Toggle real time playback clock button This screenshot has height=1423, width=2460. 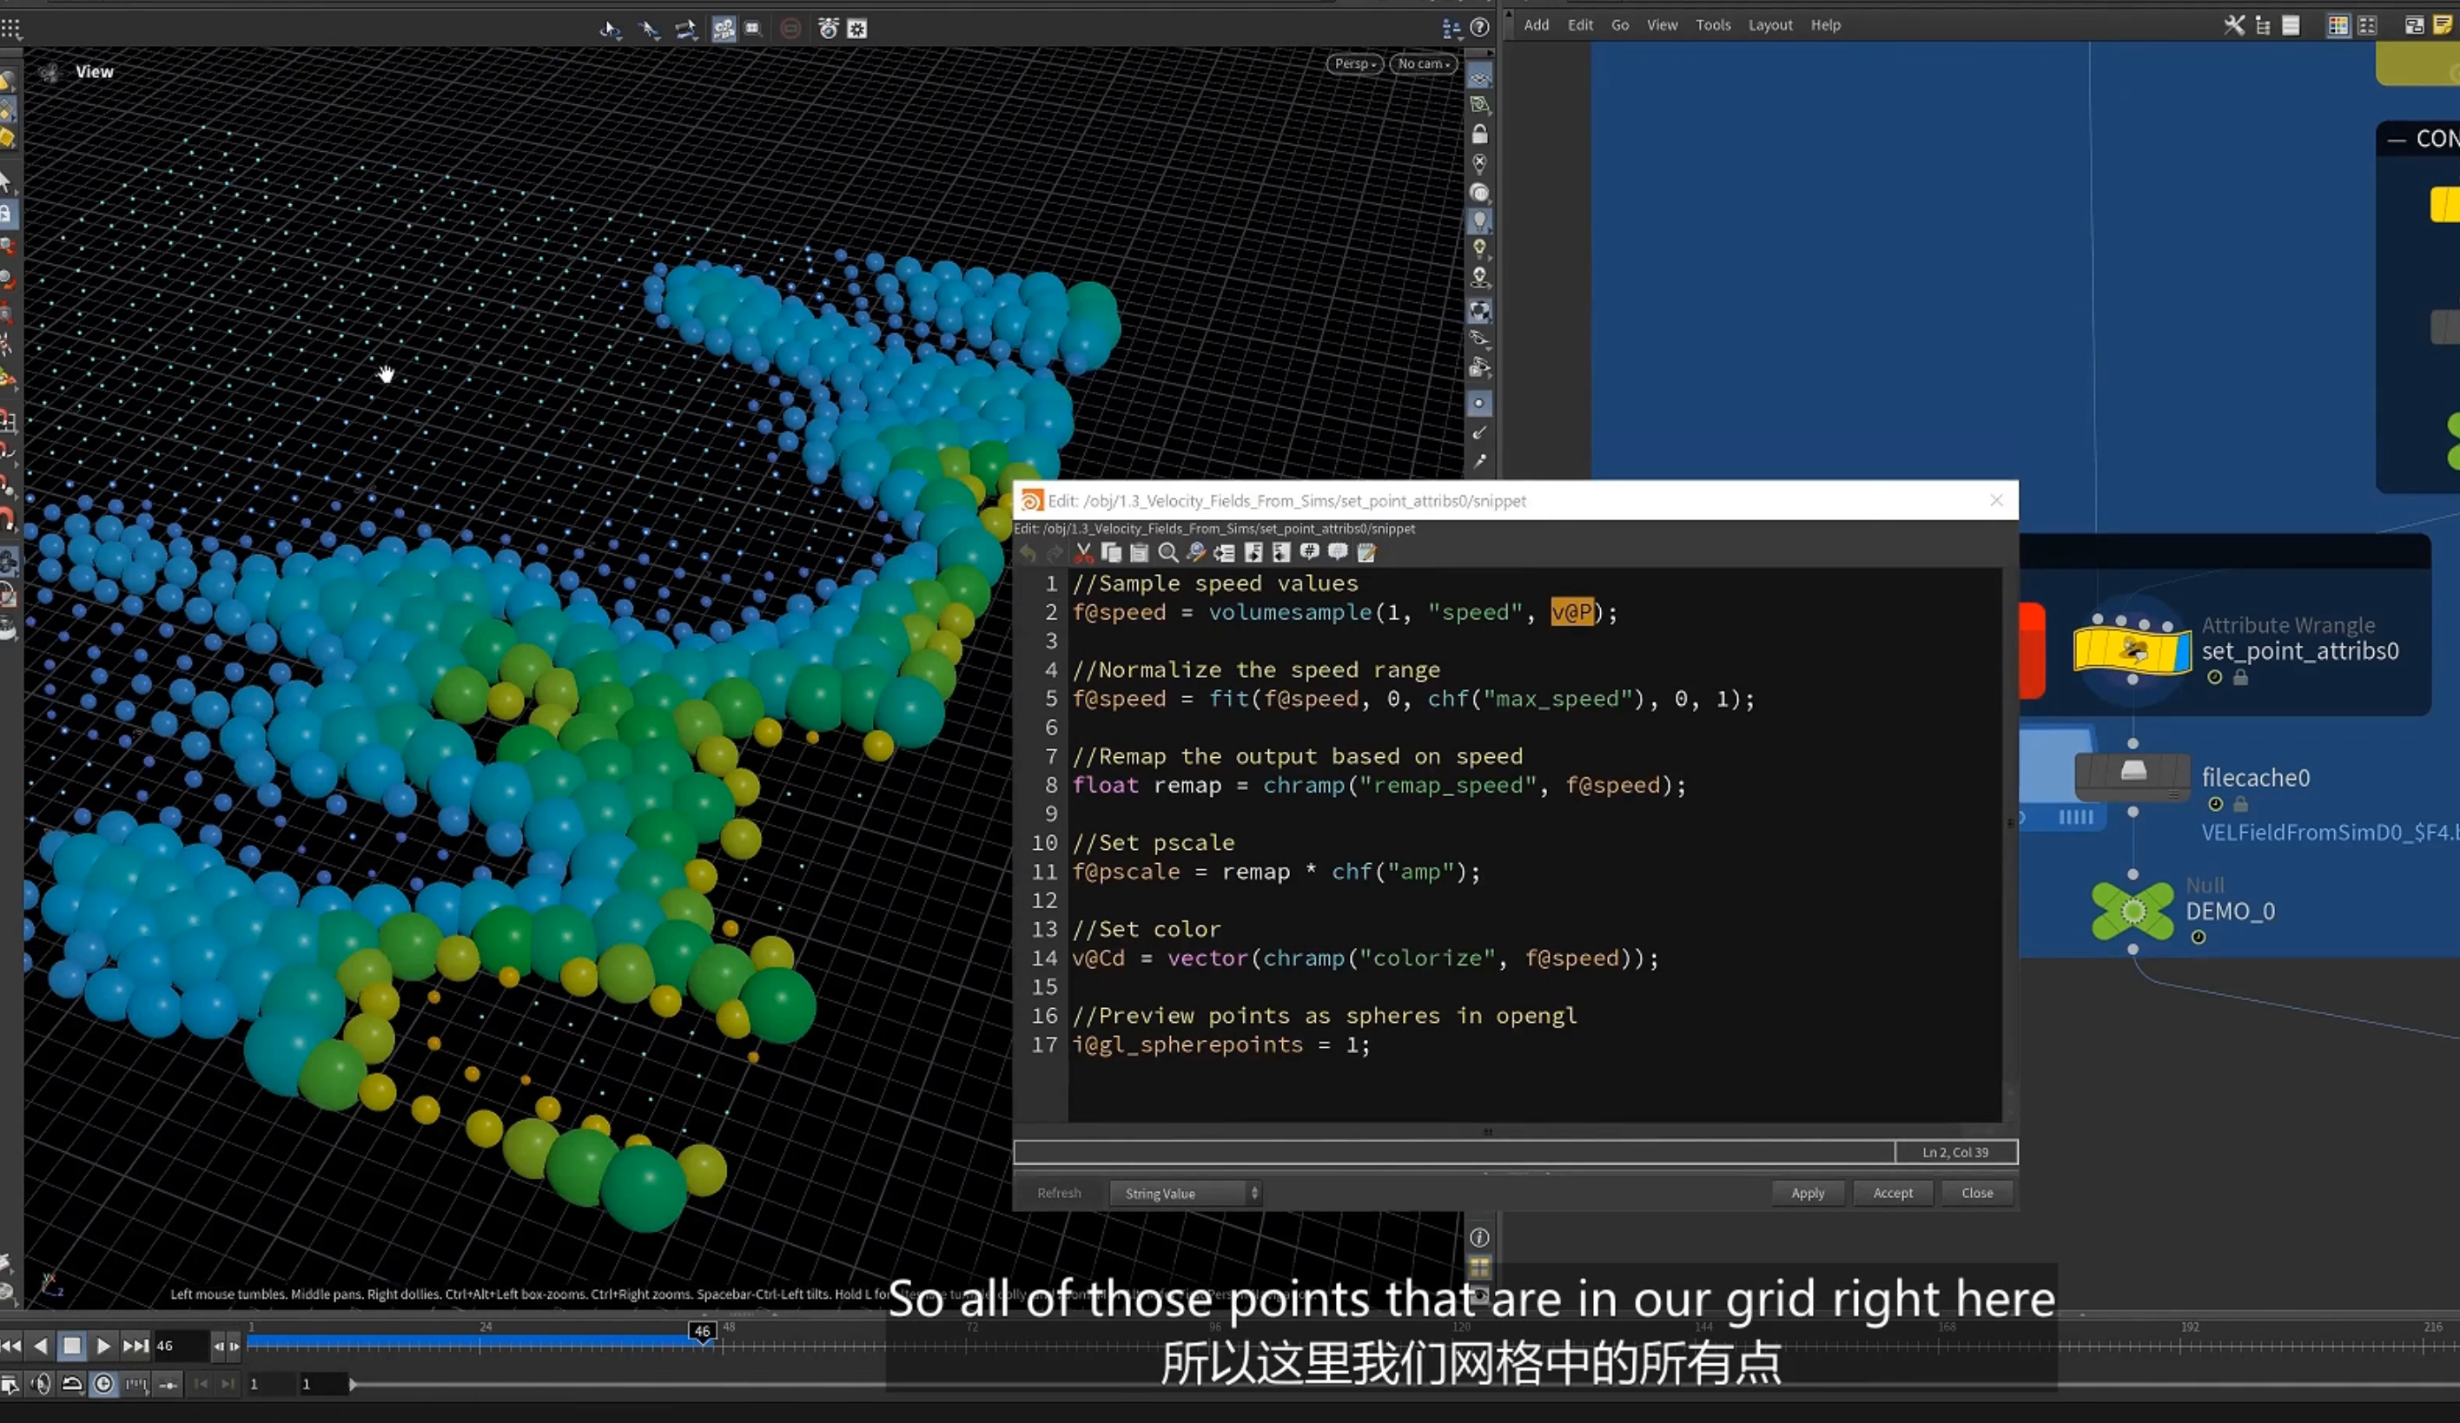pyautogui.click(x=103, y=1383)
